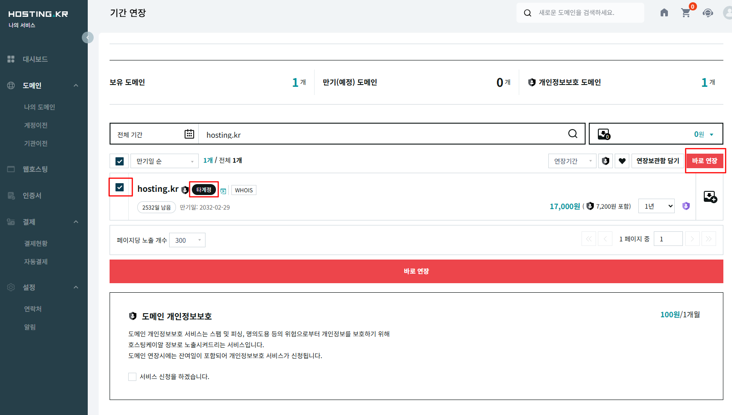Click the shield icon next to hosting.kr name
Image resolution: width=732 pixels, height=415 pixels.
[185, 190]
